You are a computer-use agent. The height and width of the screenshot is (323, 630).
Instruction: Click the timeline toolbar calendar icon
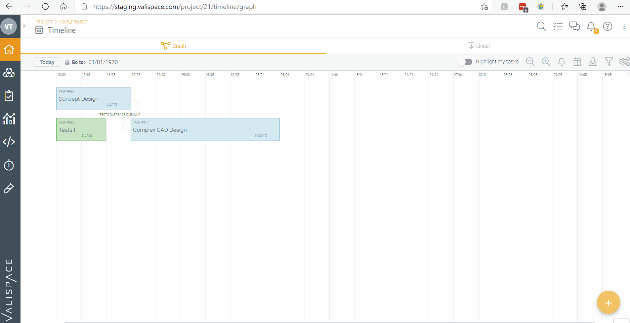click(x=577, y=62)
